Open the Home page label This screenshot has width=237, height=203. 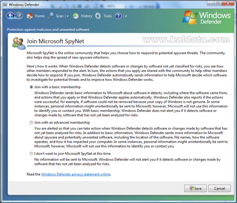(40, 16)
